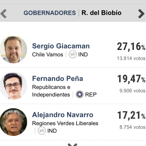Screen dimensions: 146x146
Task: Select the R. del Biobío region label
Action: tap(101, 13)
